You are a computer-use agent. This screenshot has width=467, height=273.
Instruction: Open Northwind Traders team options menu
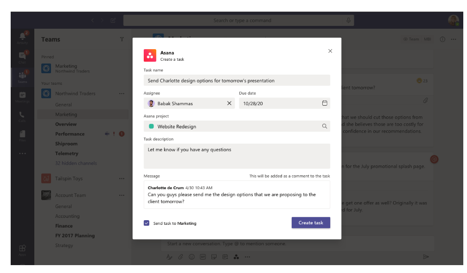pos(122,94)
